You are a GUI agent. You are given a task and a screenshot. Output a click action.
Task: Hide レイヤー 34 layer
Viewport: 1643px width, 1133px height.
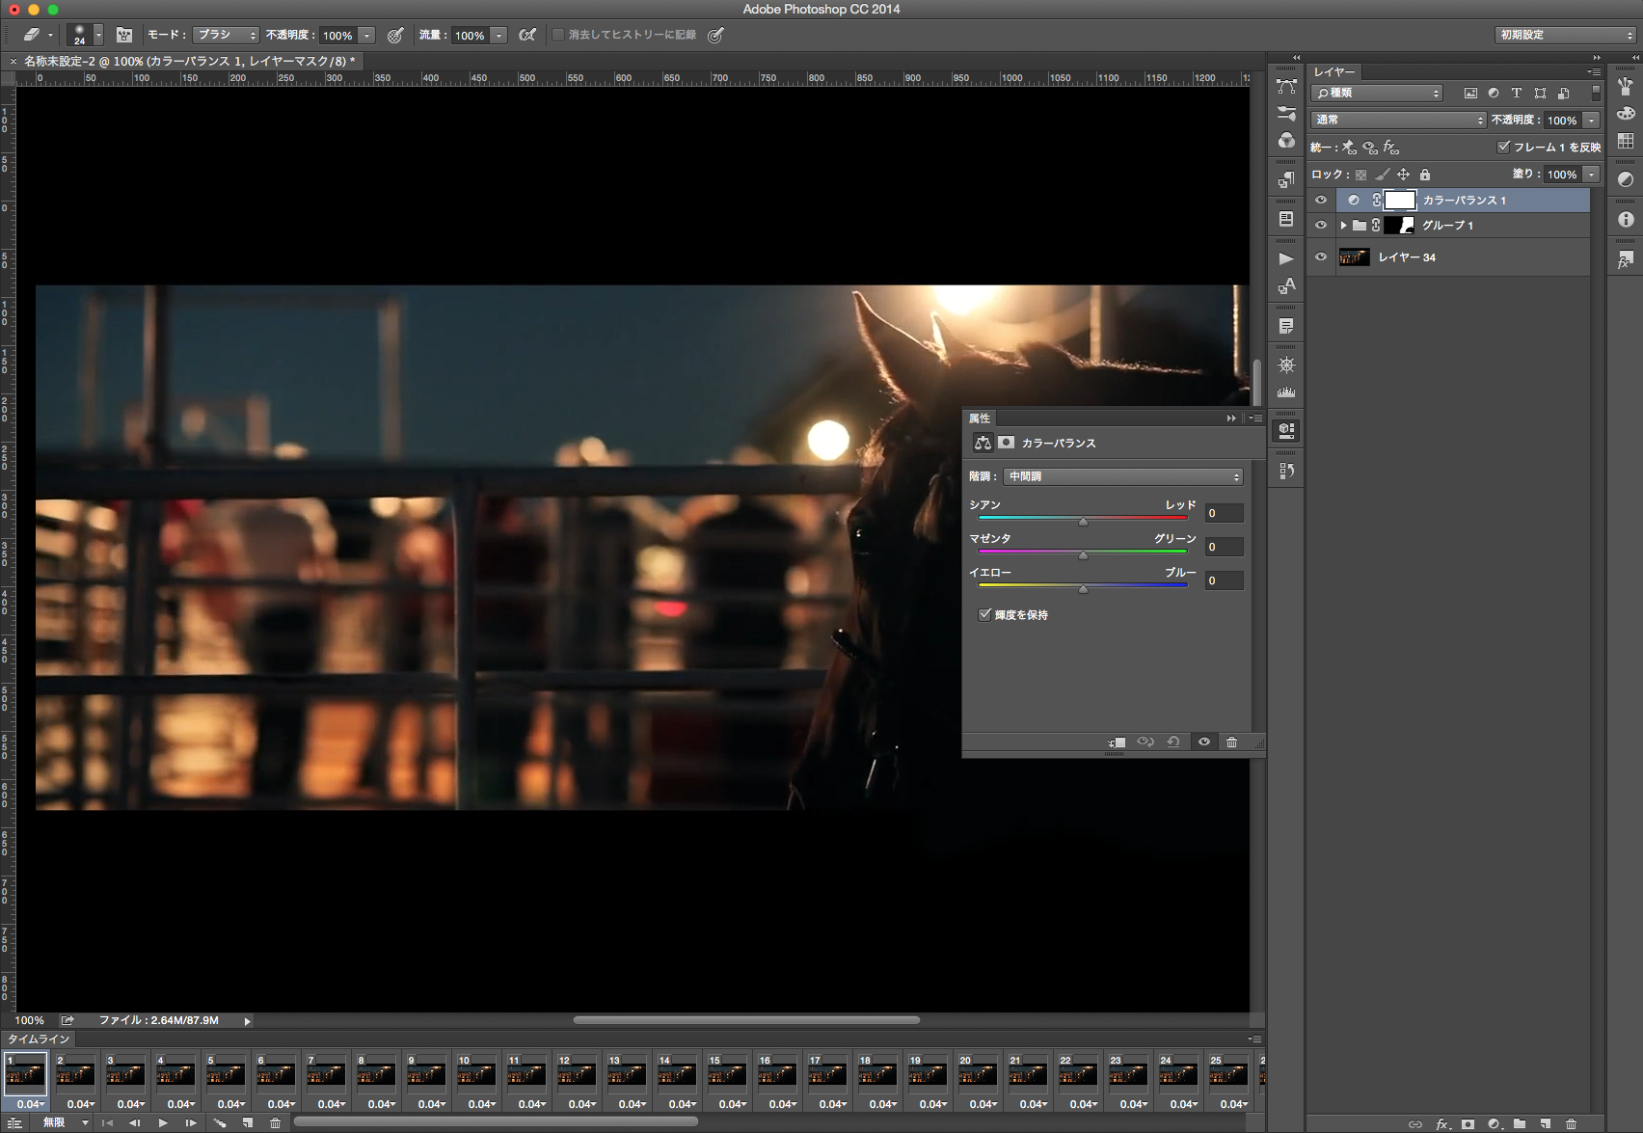pyautogui.click(x=1321, y=256)
